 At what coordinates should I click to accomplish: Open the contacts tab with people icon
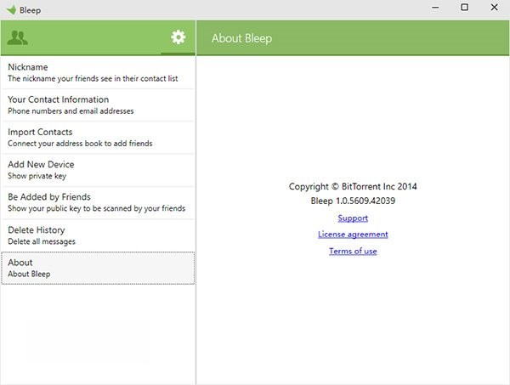tap(18, 37)
